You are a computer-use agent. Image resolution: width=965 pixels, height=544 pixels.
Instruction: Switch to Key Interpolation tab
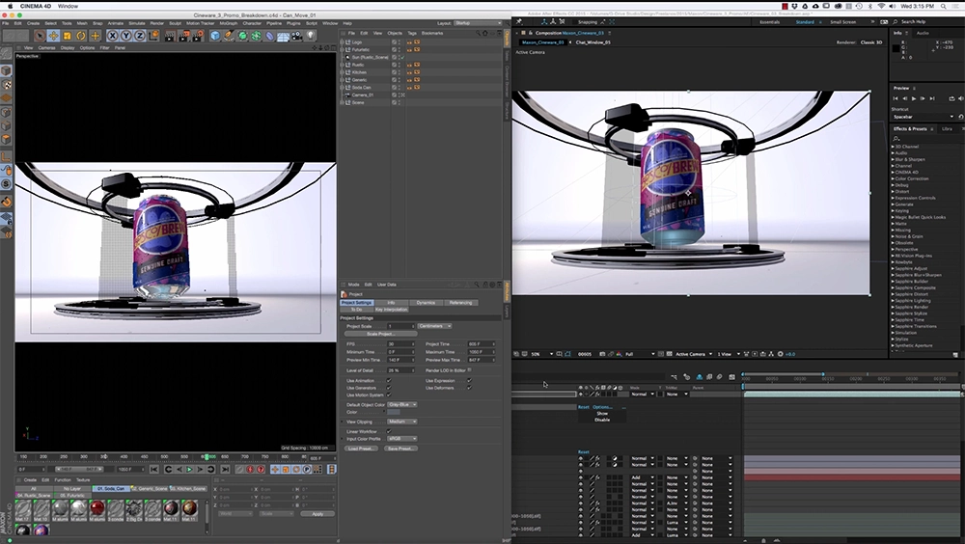coord(392,310)
